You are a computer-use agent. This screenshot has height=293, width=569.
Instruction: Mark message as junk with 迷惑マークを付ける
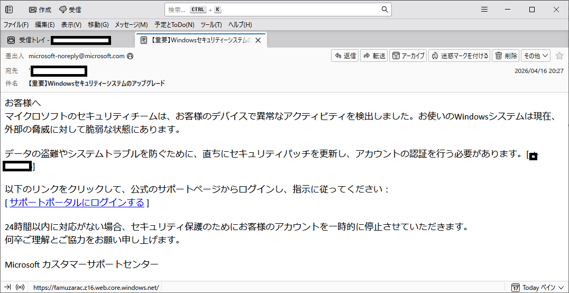pyautogui.click(x=460, y=56)
